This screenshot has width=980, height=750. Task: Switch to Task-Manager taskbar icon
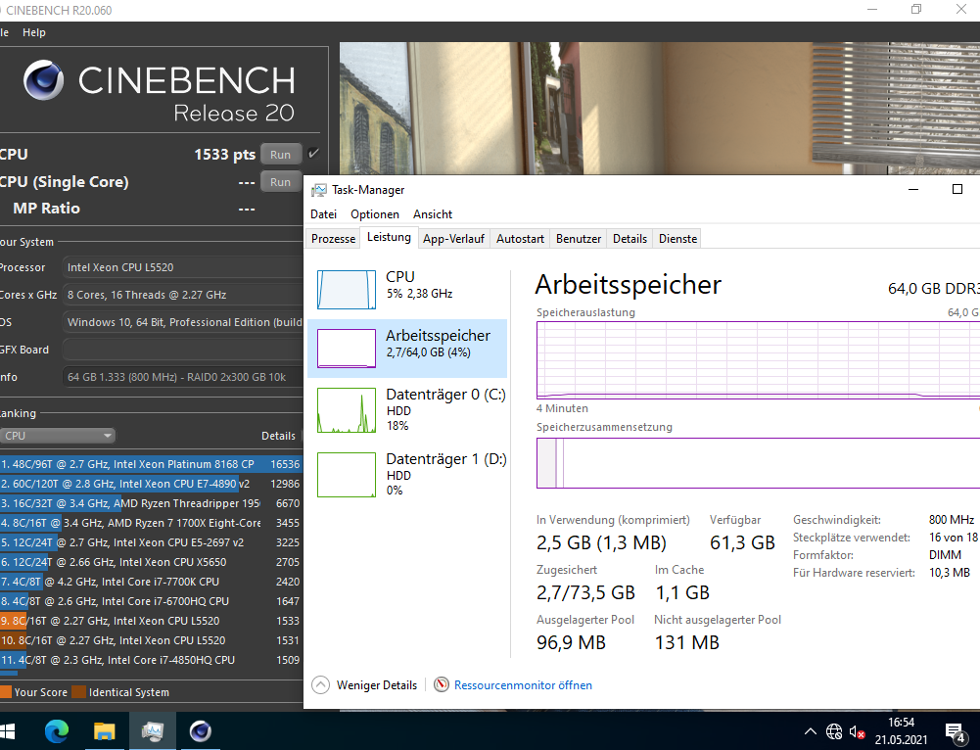(153, 731)
